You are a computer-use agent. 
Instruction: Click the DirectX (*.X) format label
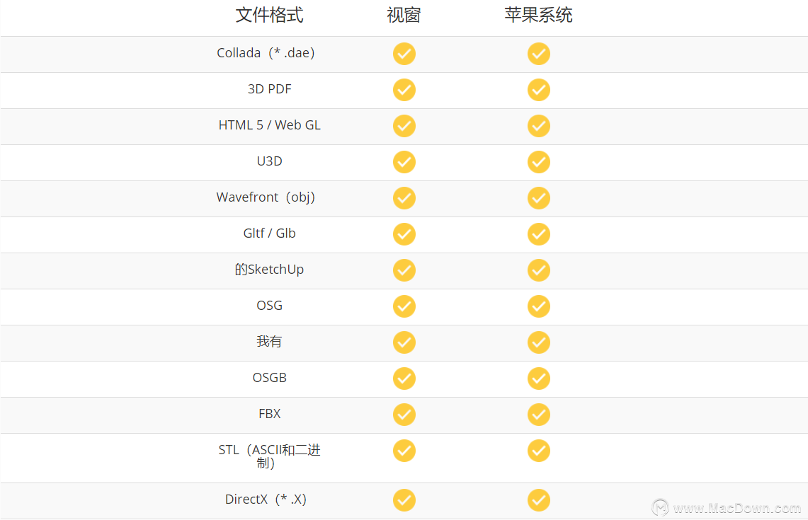pyautogui.click(x=266, y=499)
